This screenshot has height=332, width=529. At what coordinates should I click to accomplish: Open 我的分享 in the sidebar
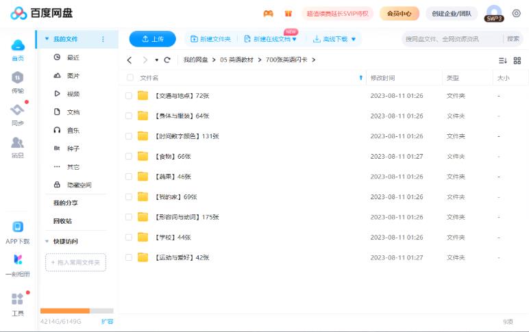coord(66,203)
